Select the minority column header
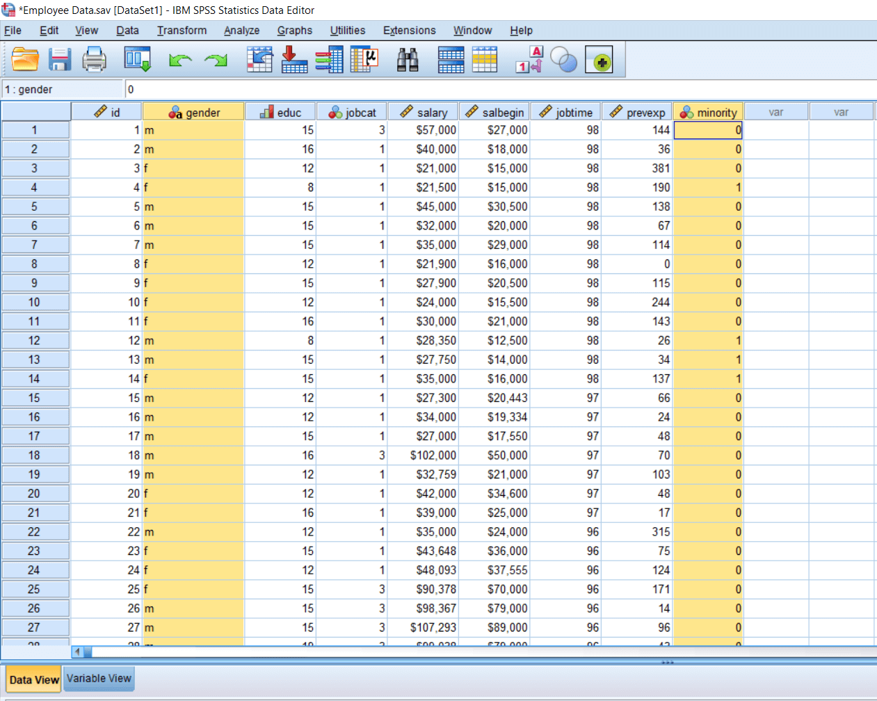This screenshot has height=701, width=877. (708, 112)
